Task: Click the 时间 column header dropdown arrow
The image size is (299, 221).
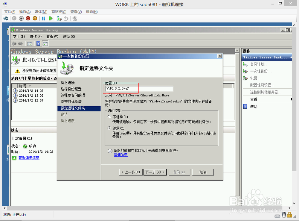Action: (30, 86)
